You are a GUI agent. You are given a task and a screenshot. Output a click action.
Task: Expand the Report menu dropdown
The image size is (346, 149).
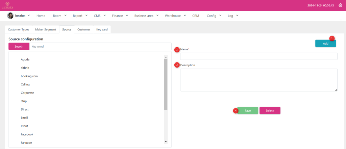(x=80, y=16)
